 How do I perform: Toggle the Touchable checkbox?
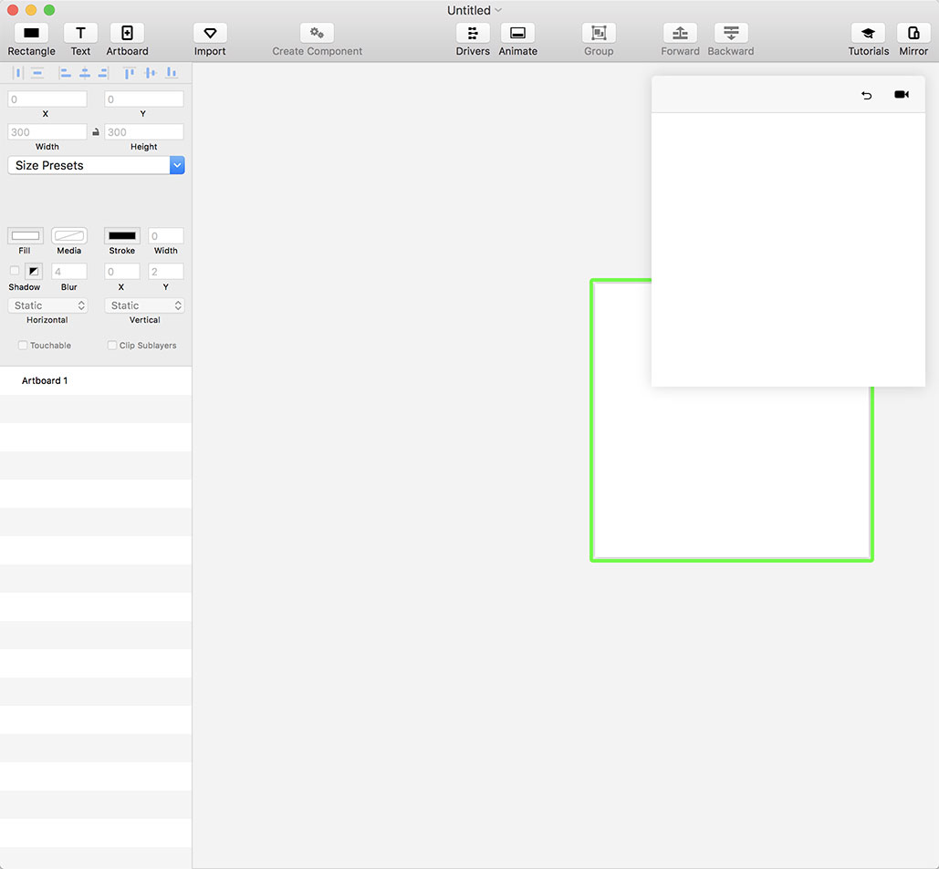point(23,346)
